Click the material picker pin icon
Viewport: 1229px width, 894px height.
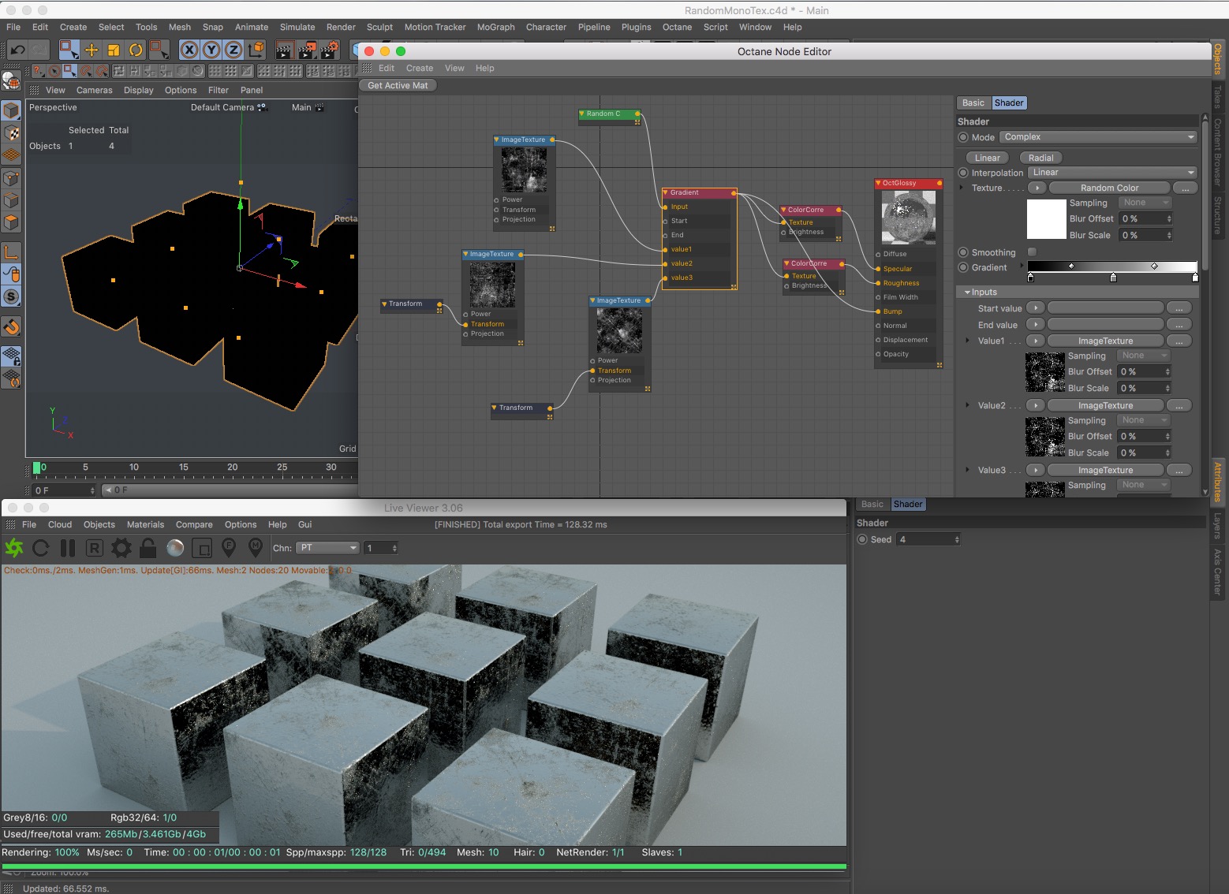pos(255,547)
